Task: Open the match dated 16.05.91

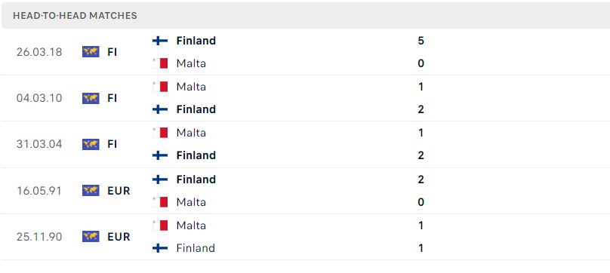Action: (305, 191)
